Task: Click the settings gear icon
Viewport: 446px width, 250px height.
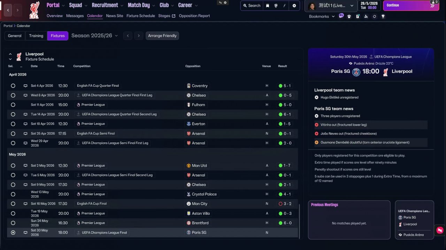Action: pyautogui.click(x=294, y=6)
